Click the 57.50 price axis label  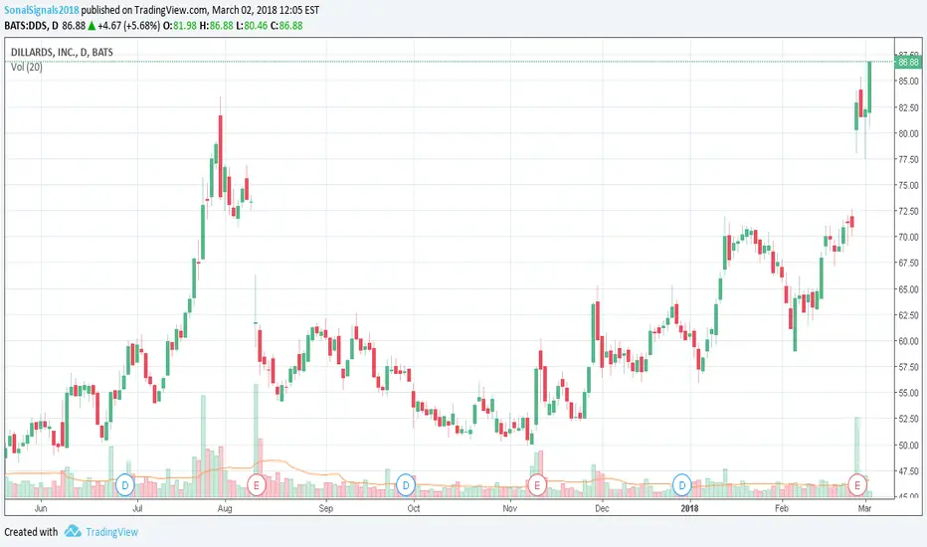coord(908,367)
